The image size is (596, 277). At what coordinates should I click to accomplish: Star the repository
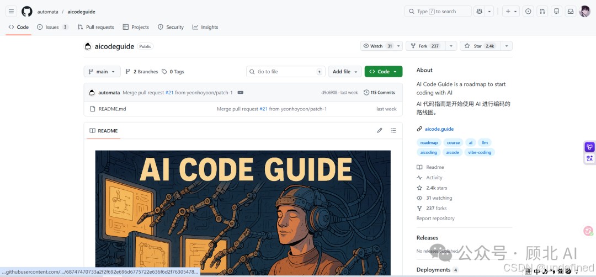coord(480,46)
